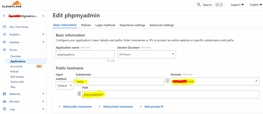Switch to the Experience settings tab
The height and width of the screenshot is (114, 263).
132,25
